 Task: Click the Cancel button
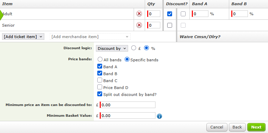pyautogui.click(x=217, y=127)
